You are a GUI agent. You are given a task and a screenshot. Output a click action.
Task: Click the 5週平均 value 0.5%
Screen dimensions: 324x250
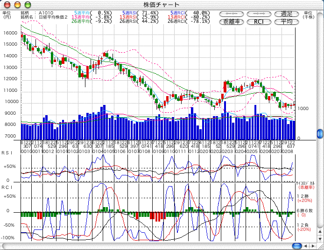point(105,13)
